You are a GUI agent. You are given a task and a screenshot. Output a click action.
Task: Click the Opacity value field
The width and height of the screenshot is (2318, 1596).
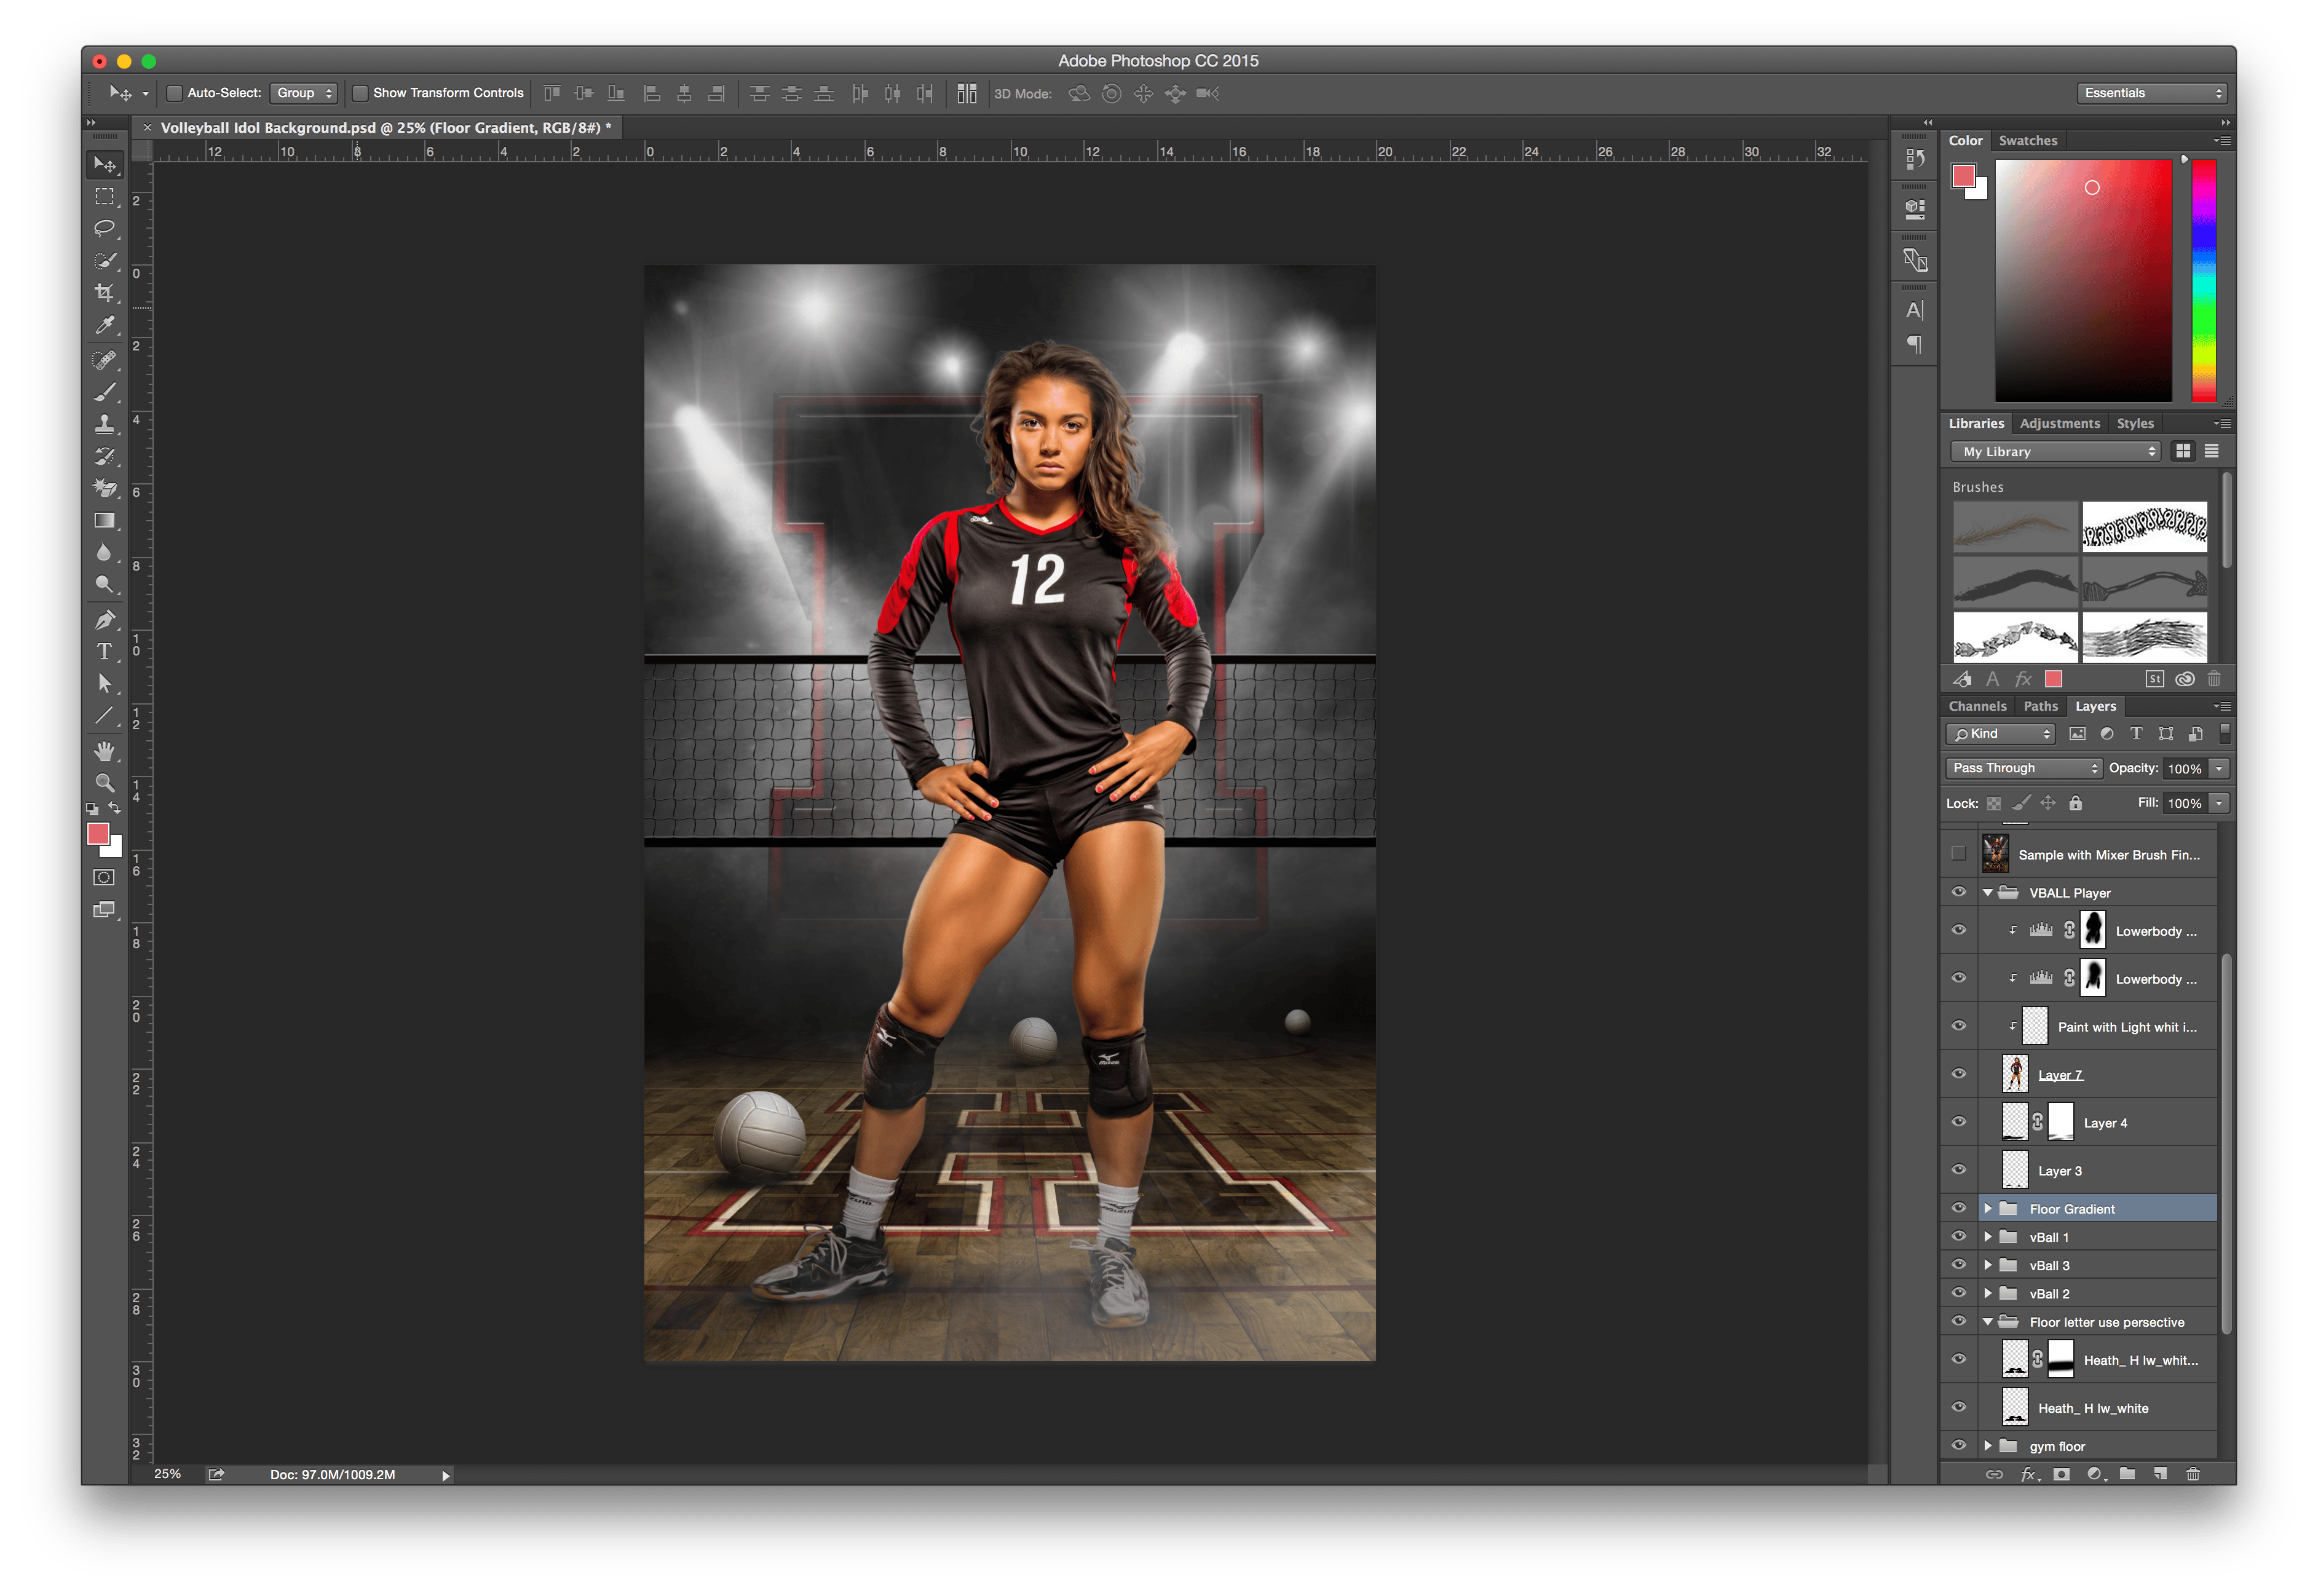2184,769
